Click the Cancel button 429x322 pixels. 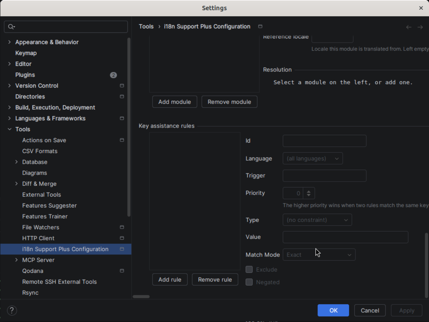coord(370,310)
